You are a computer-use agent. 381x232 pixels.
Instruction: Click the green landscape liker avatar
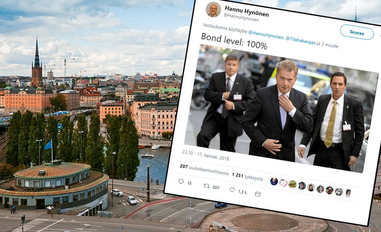[x=292, y=184]
